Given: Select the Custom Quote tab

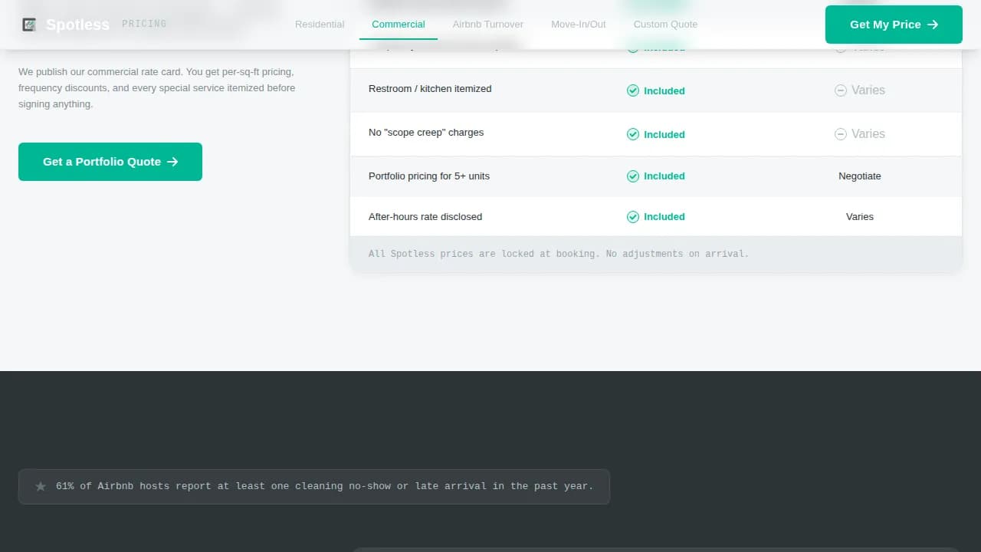Looking at the screenshot, I should 664,24.
